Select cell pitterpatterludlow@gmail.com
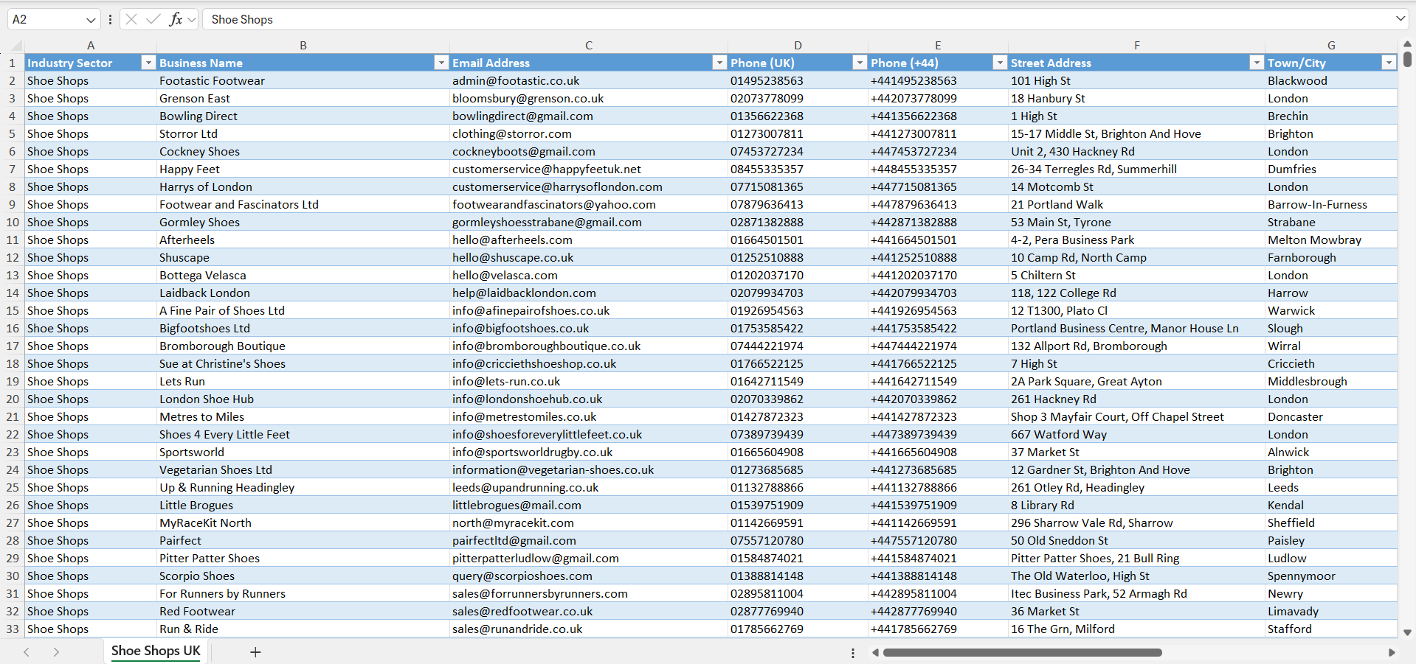Image resolution: width=1416 pixels, height=664 pixels. pyautogui.click(x=589, y=559)
